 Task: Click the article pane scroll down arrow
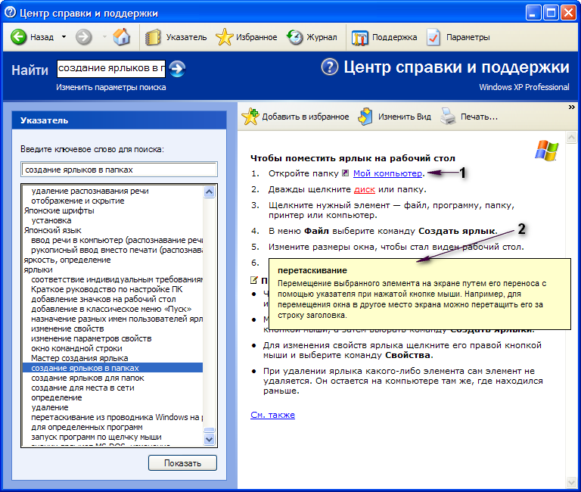pyautogui.click(x=572, y=482)
